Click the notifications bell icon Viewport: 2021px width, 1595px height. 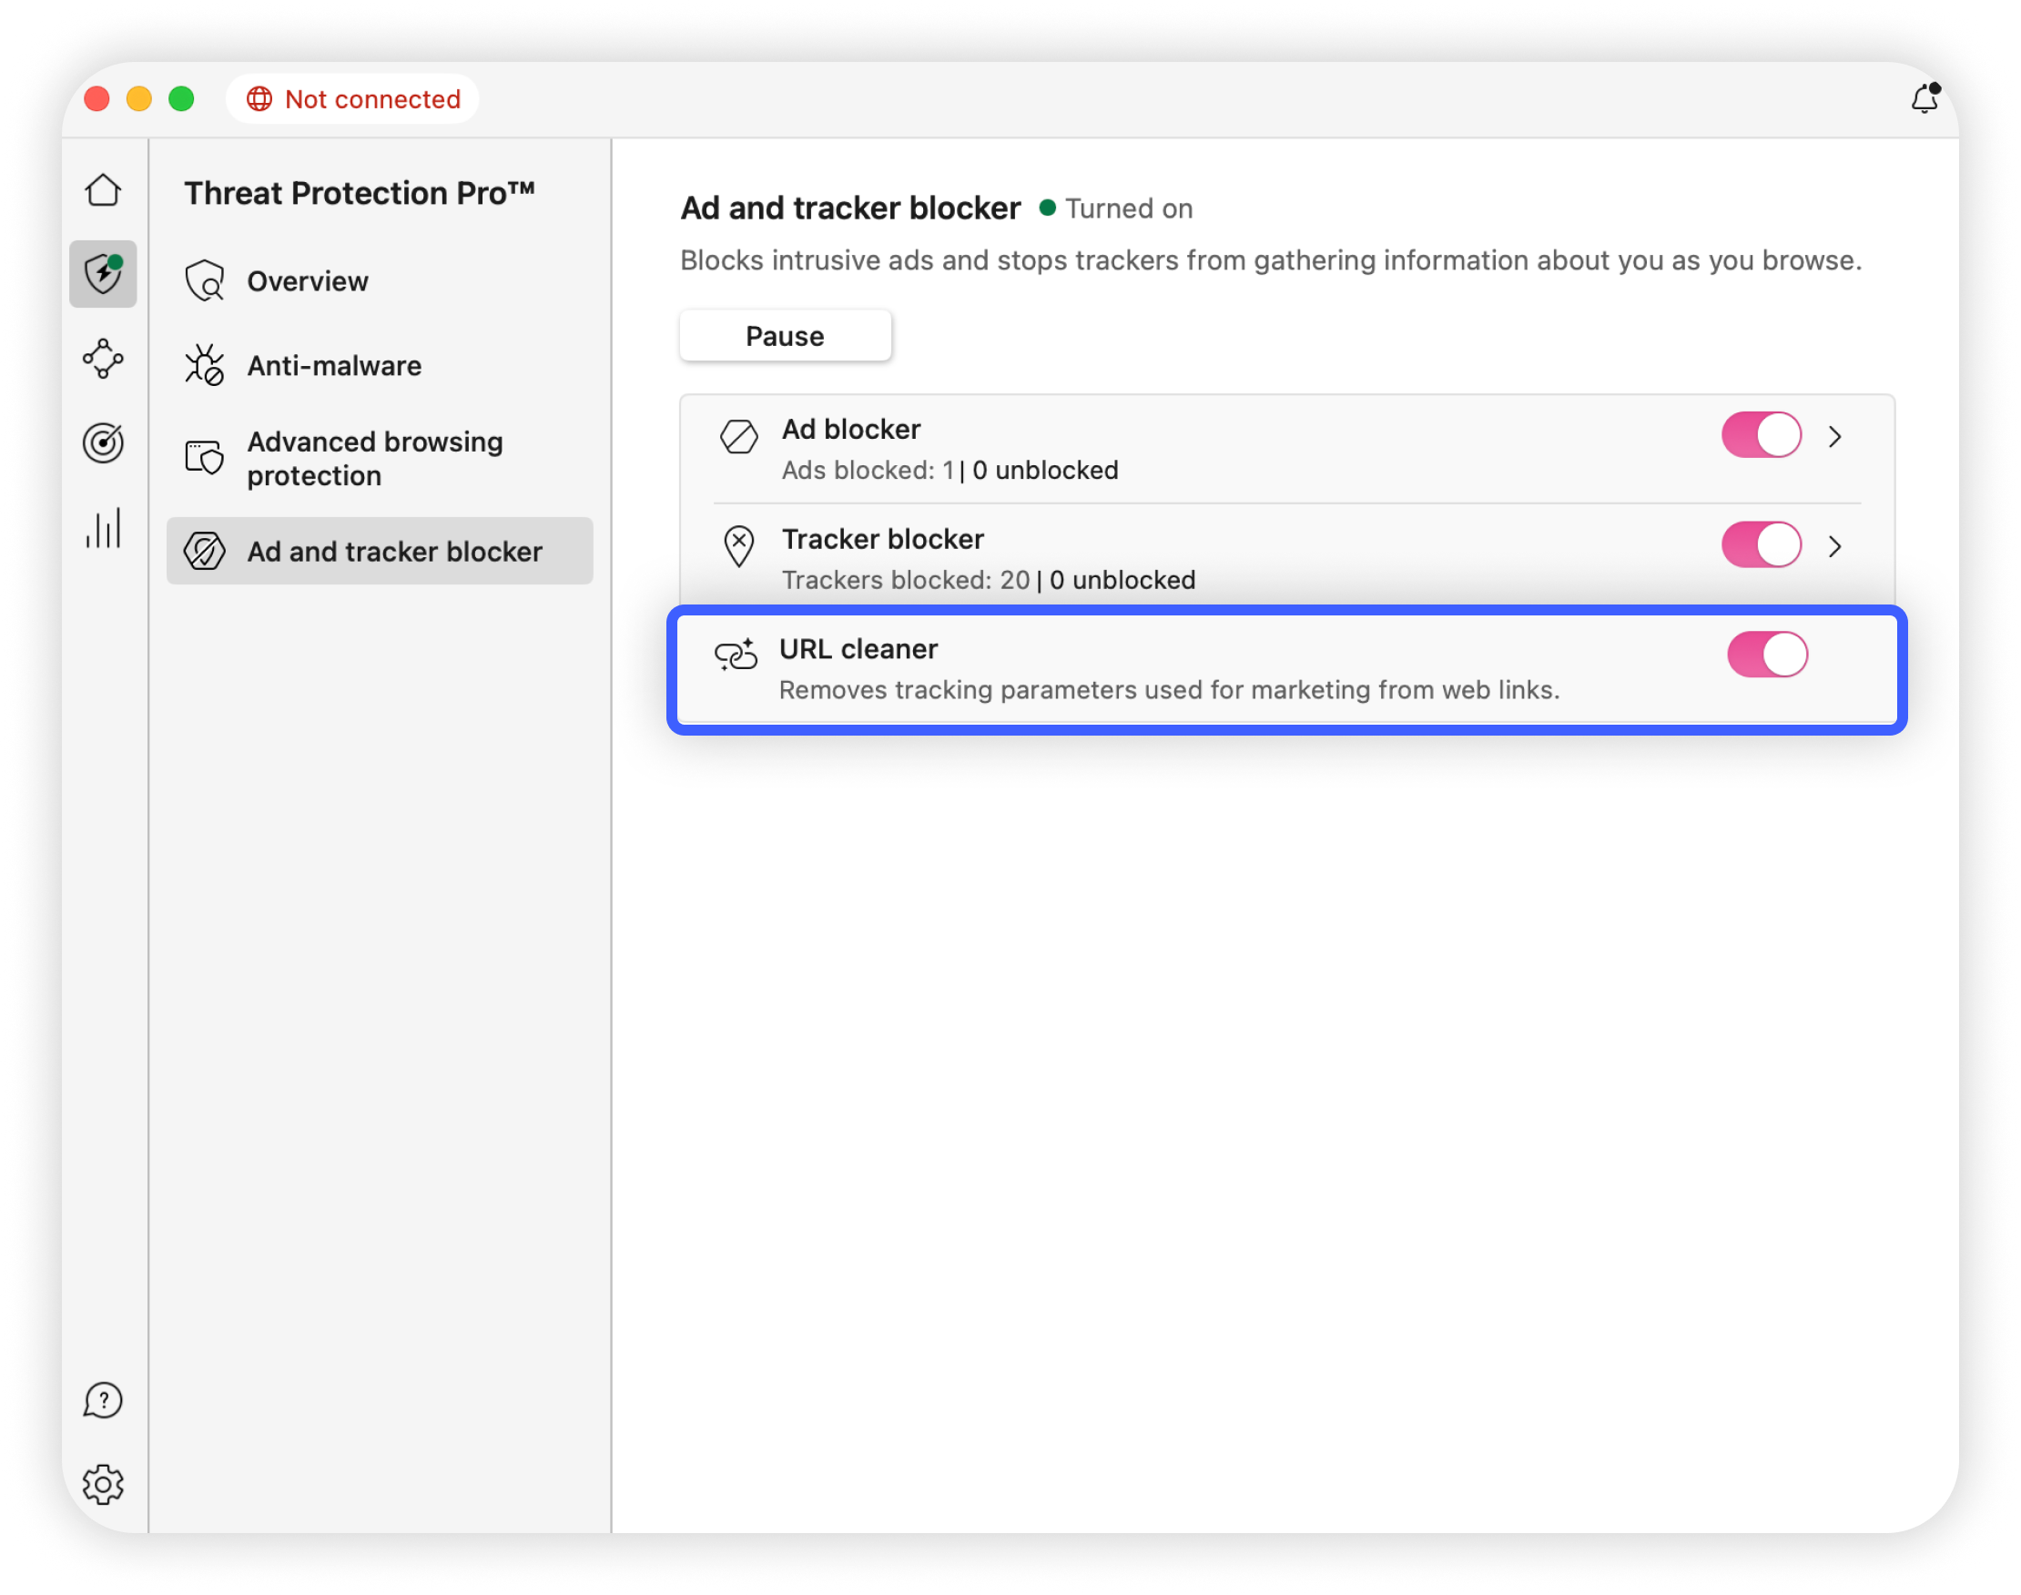[1924, 98]
